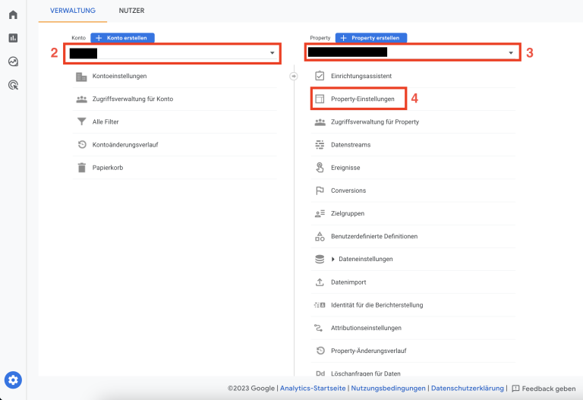The image size is (583, 400).
Task: Click the Konto erstellen button
Action: [123, 37]
